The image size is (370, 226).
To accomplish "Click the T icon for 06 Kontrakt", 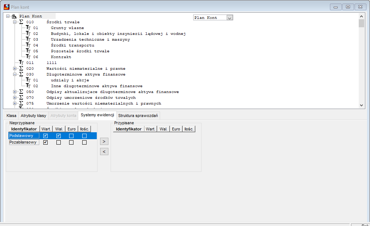I will coord(28,57).
